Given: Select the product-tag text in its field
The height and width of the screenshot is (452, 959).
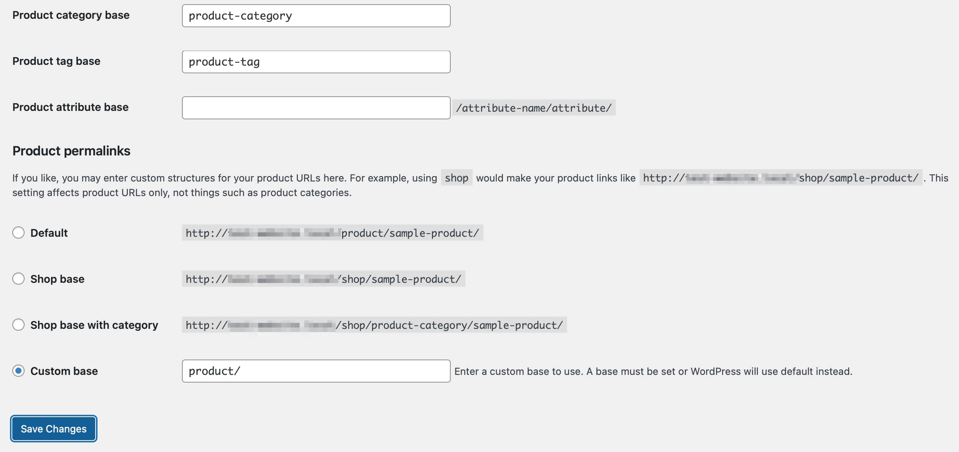Looking at the screenshot, I should (x=224, y=61).
